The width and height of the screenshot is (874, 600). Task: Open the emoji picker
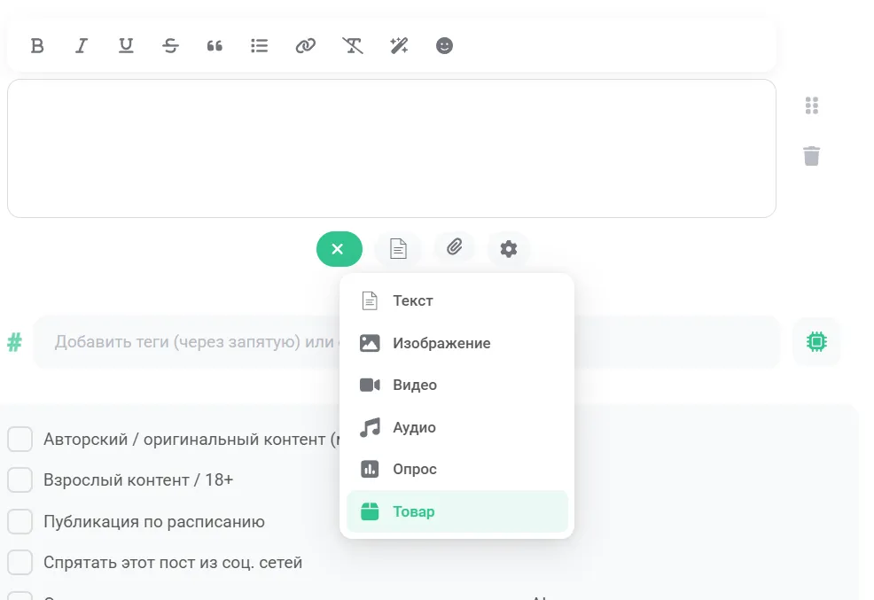pos(444,46)
